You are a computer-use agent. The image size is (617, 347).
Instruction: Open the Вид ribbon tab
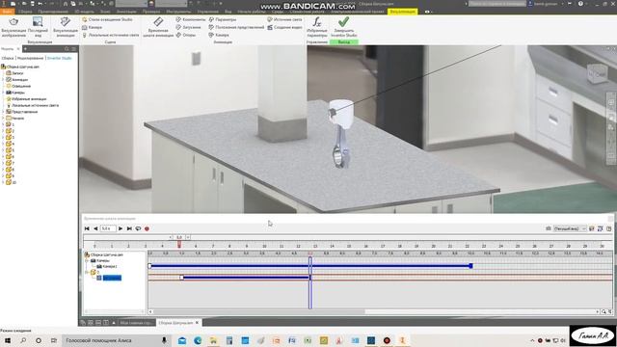point(228,12)
